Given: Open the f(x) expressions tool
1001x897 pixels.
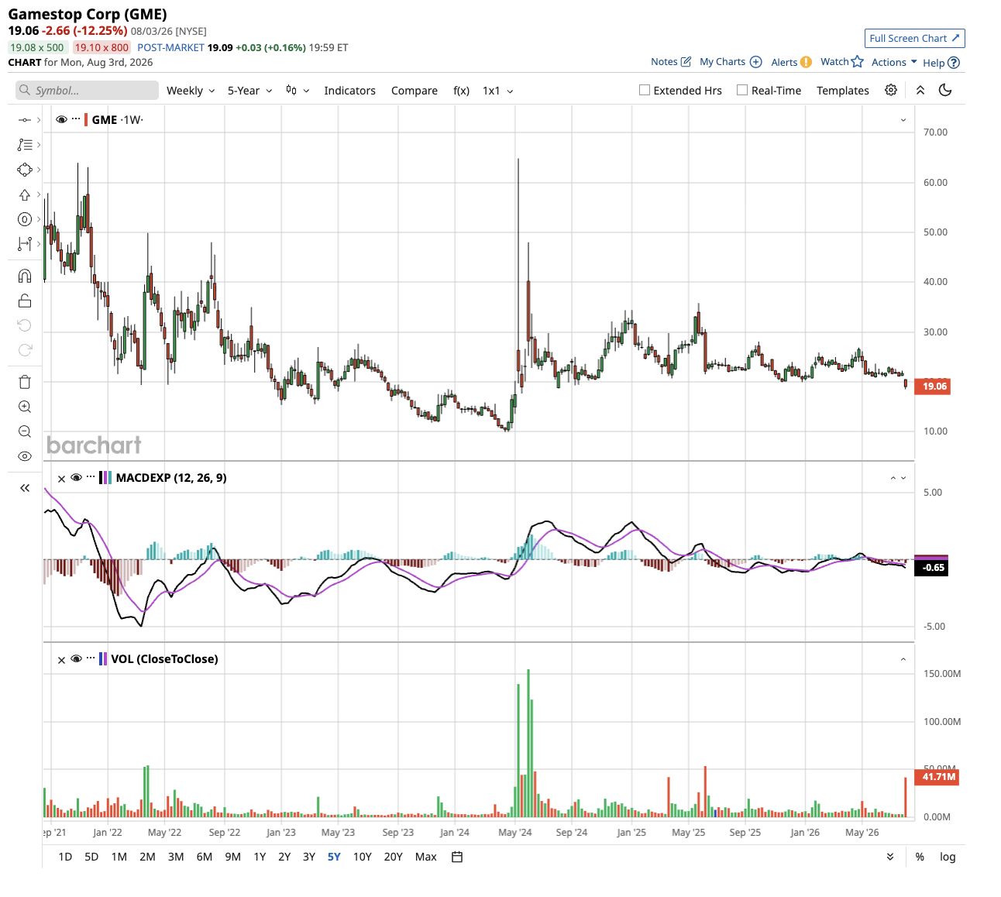Looking at the screenshot, I should coord(461,91).
